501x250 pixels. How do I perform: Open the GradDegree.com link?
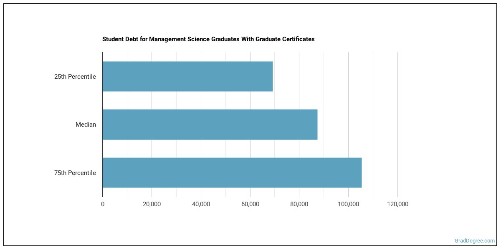(x=474, y=240)
